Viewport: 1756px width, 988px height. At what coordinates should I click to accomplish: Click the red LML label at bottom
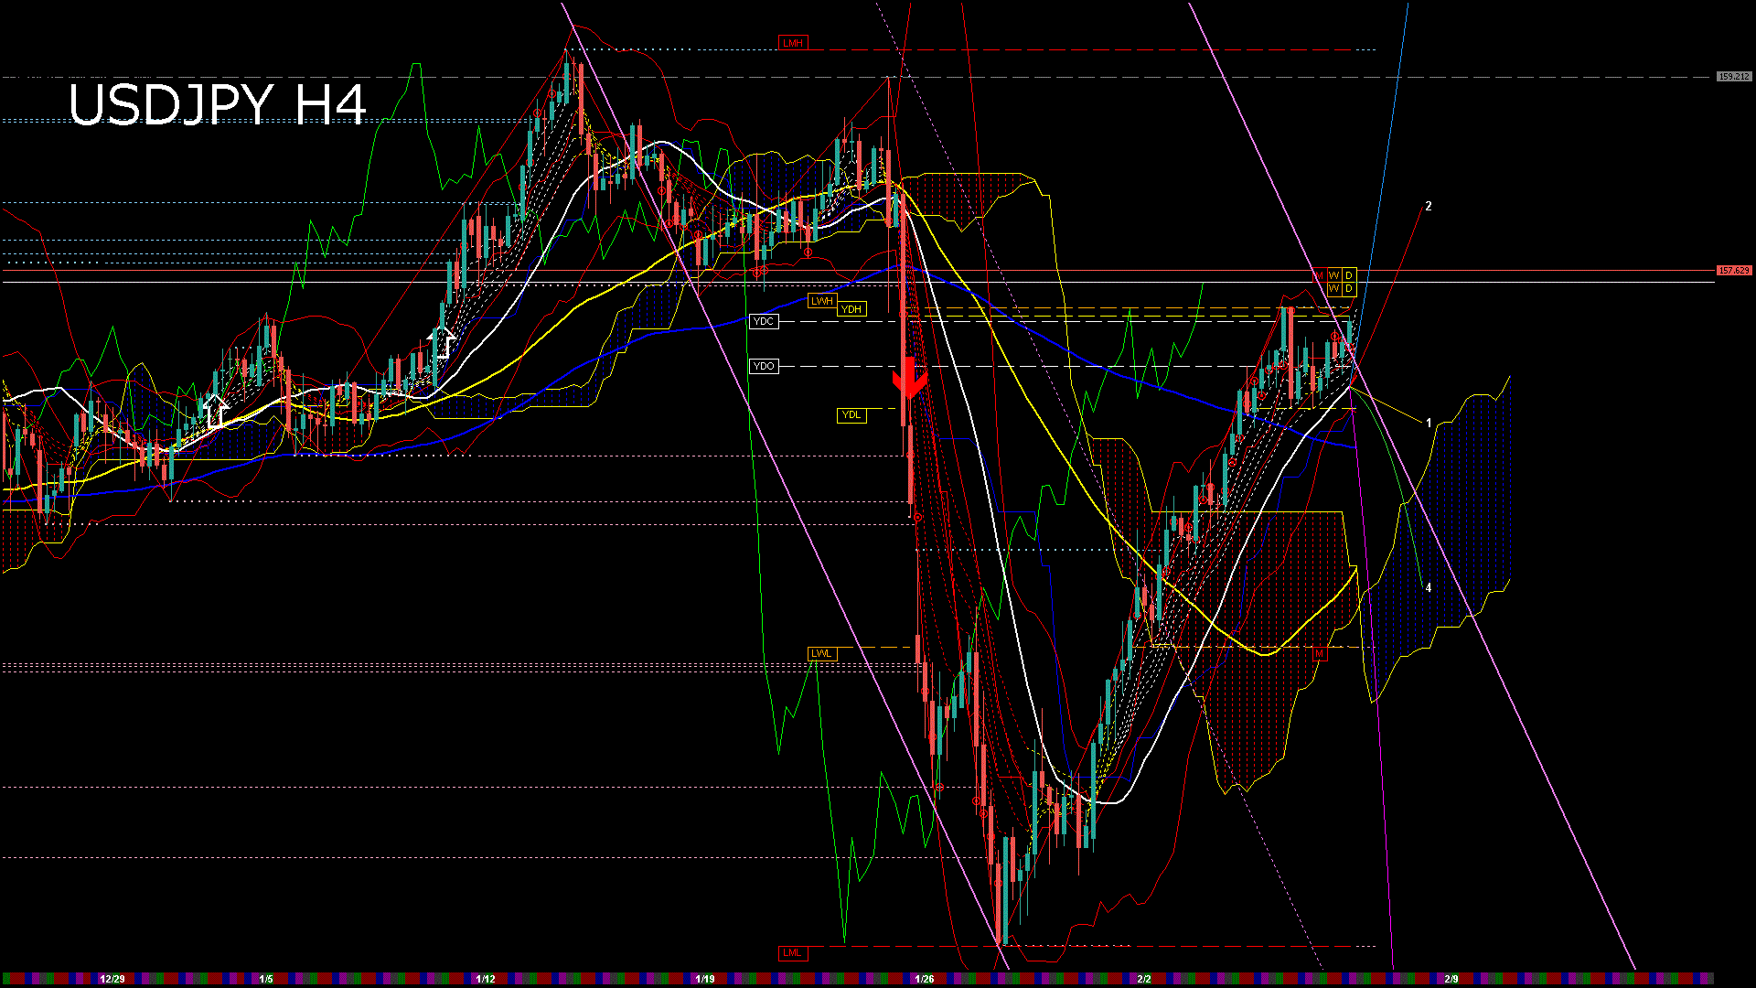tap(793, 953)
